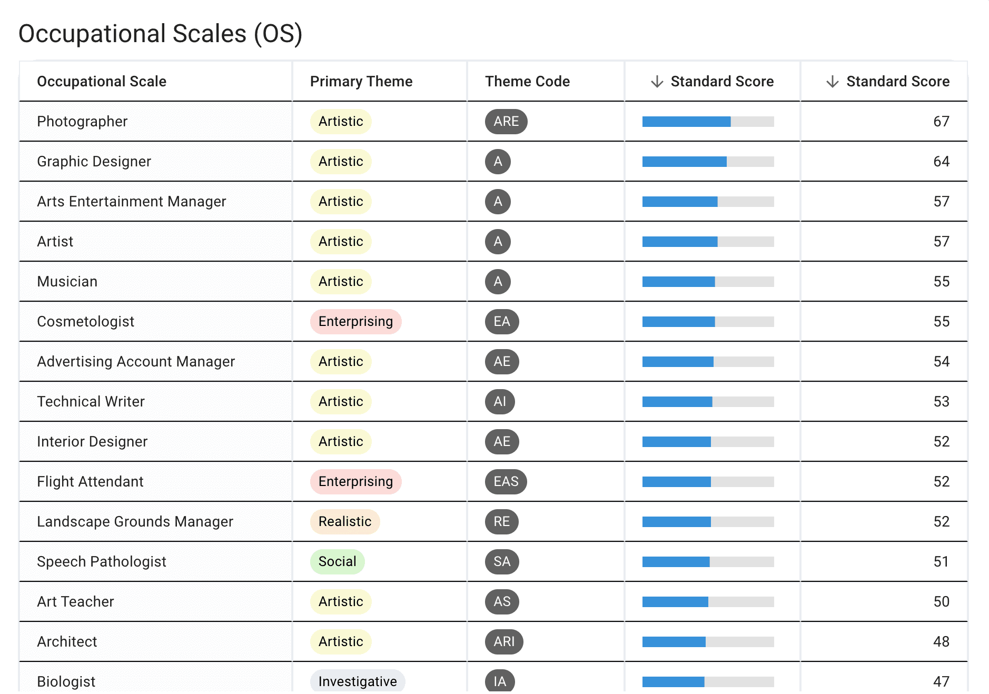Sort by the Primary Theme column header
Screen dimensions: 989x694
click(x=361, y=82)
